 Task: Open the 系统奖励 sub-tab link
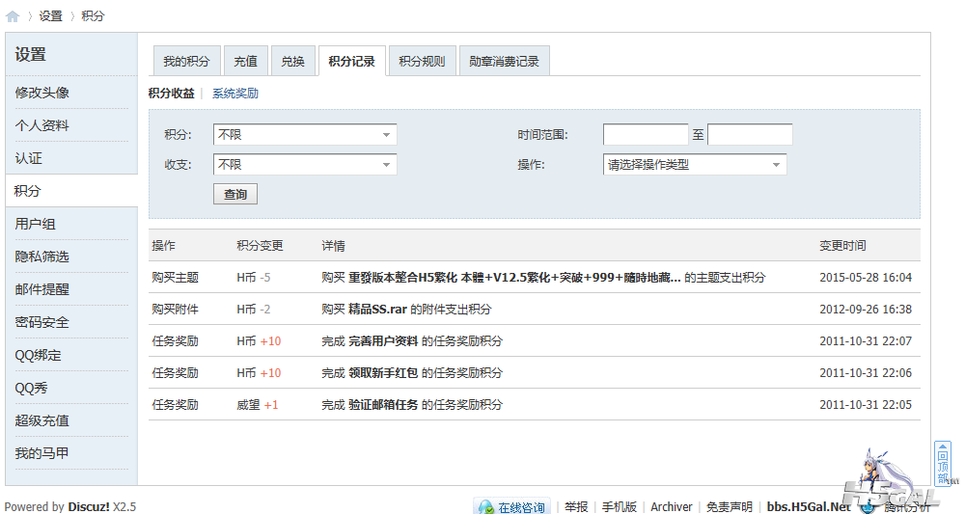coord(235,94)
